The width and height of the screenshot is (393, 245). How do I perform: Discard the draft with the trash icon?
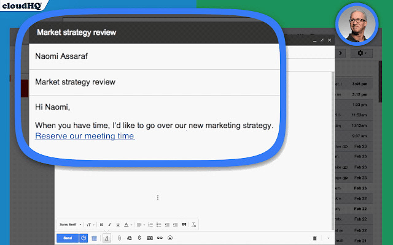[x=315, y=238]
